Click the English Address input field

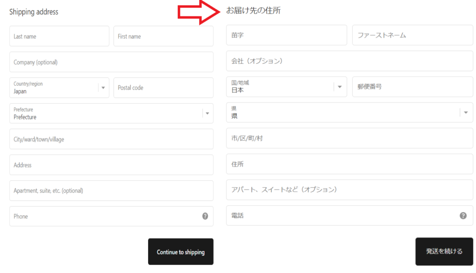(111, 165)
